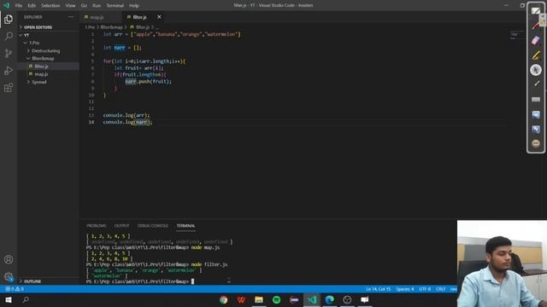
Task: Click the blue arrows icon in annotation bar
Action: coord(536,129)
